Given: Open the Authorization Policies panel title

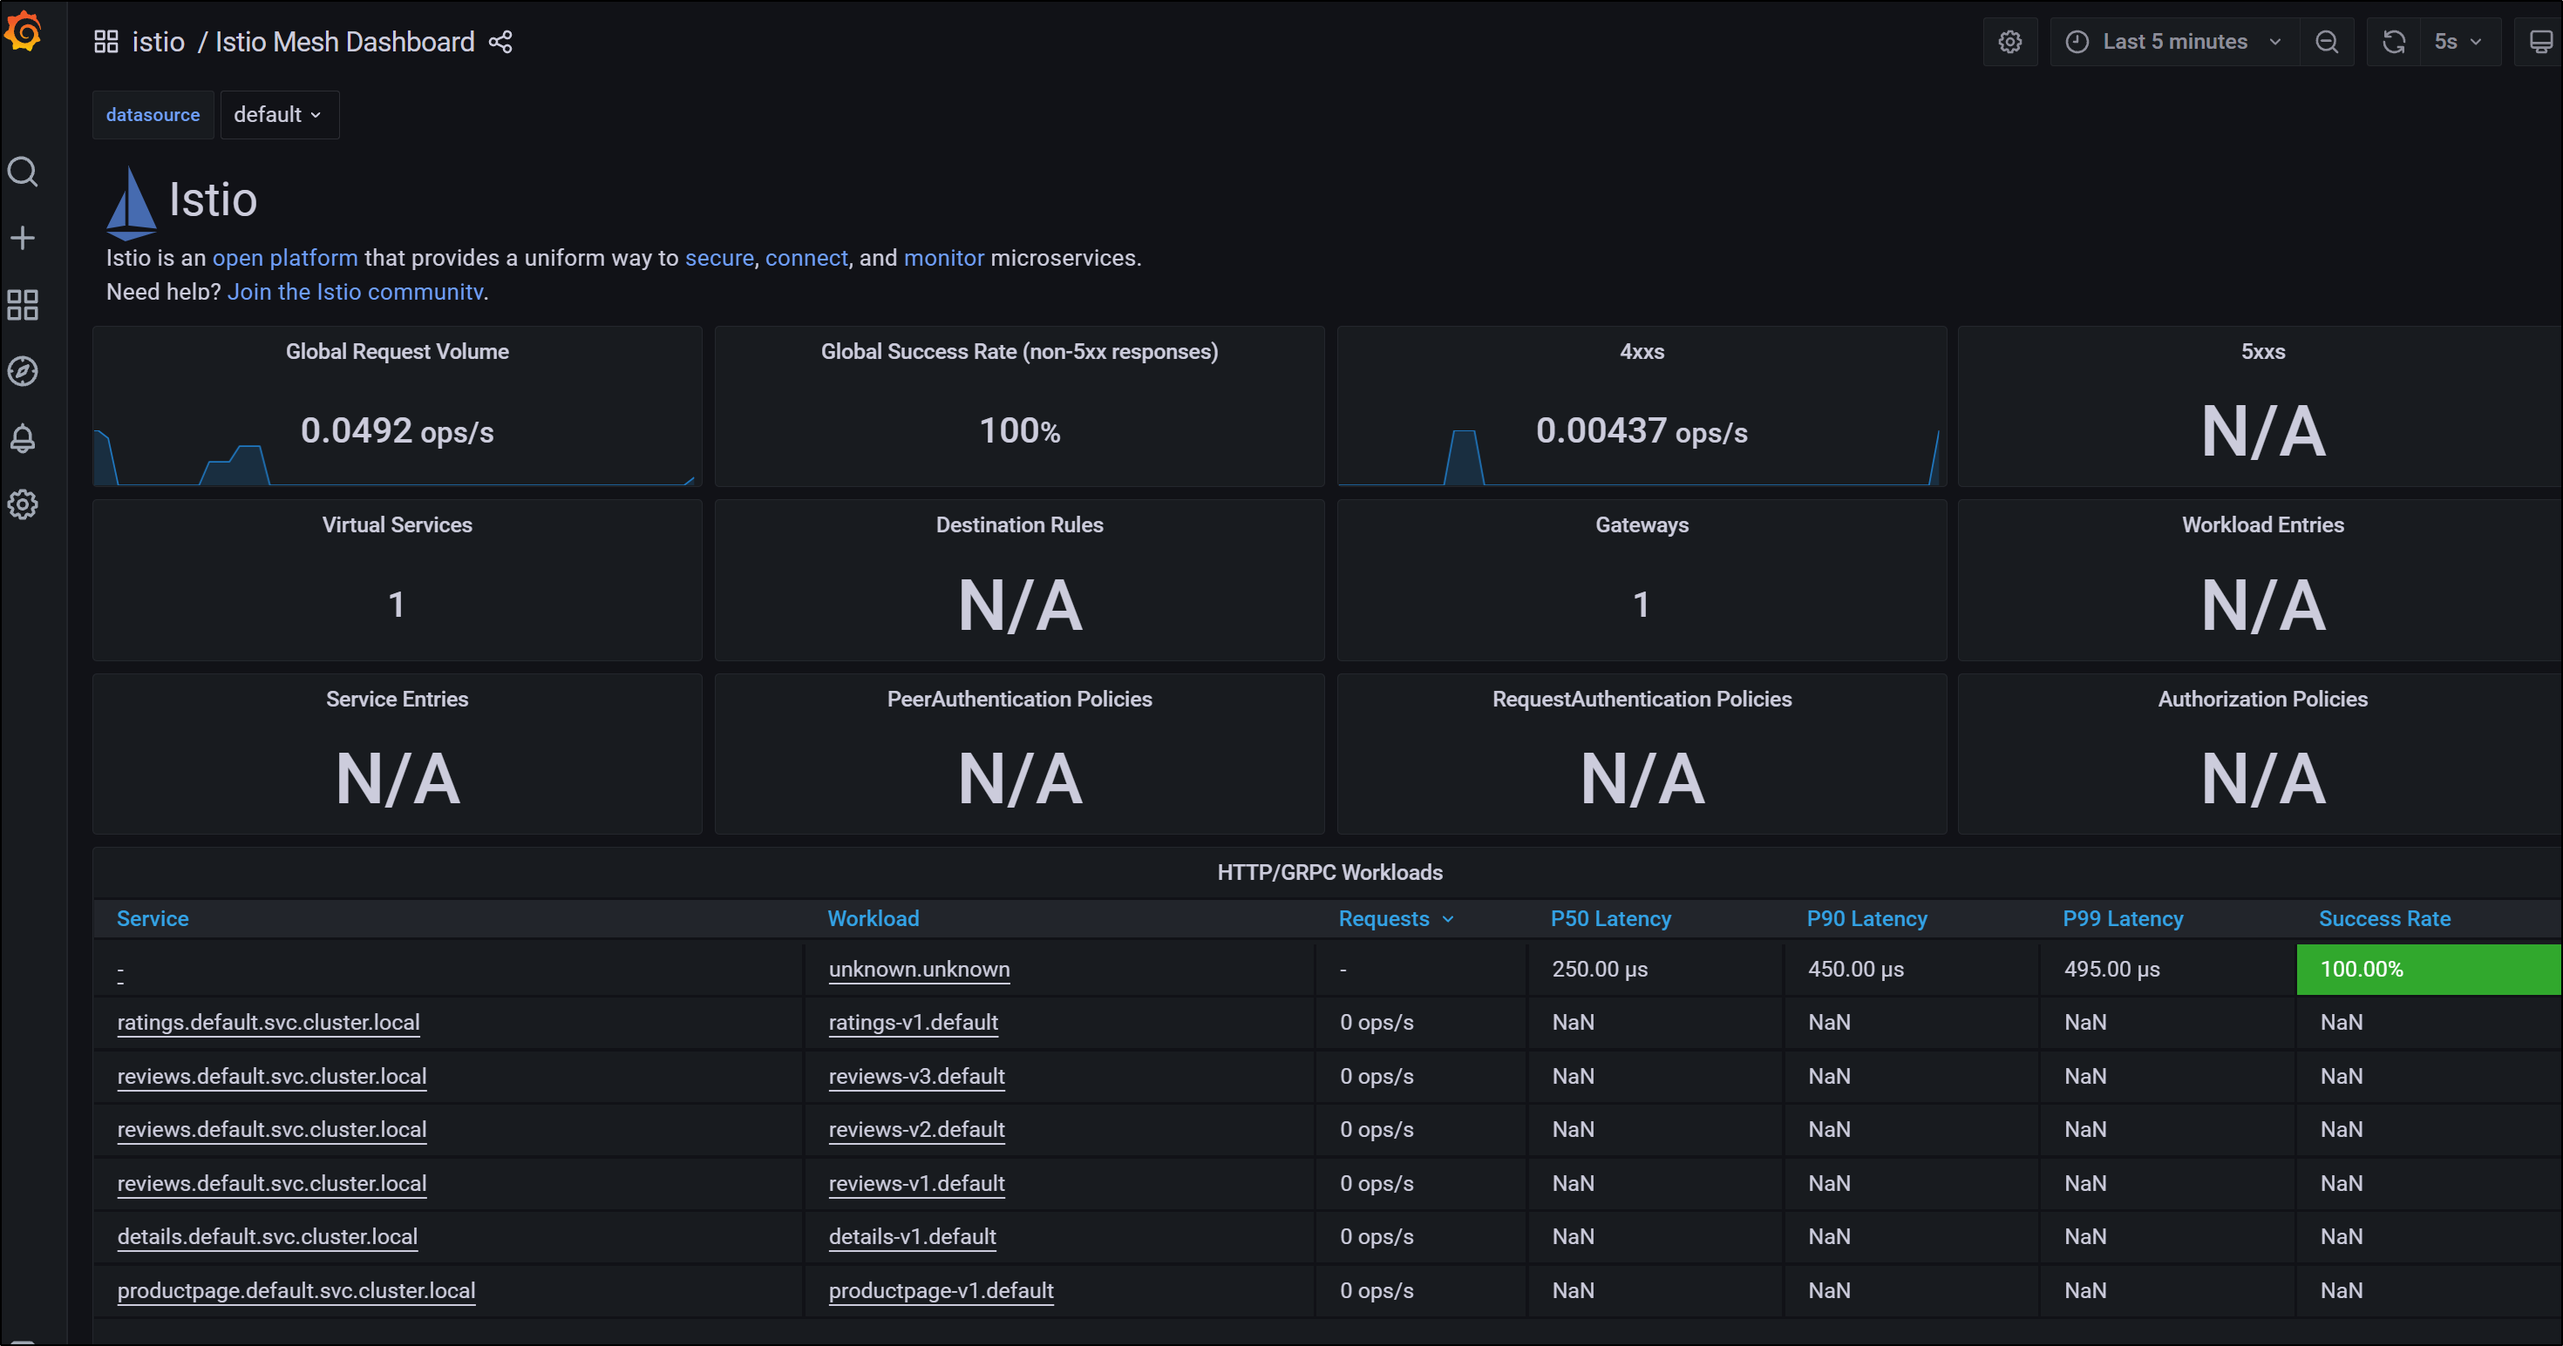Looking at the screenshot, I should click(x=2262, y=699).
